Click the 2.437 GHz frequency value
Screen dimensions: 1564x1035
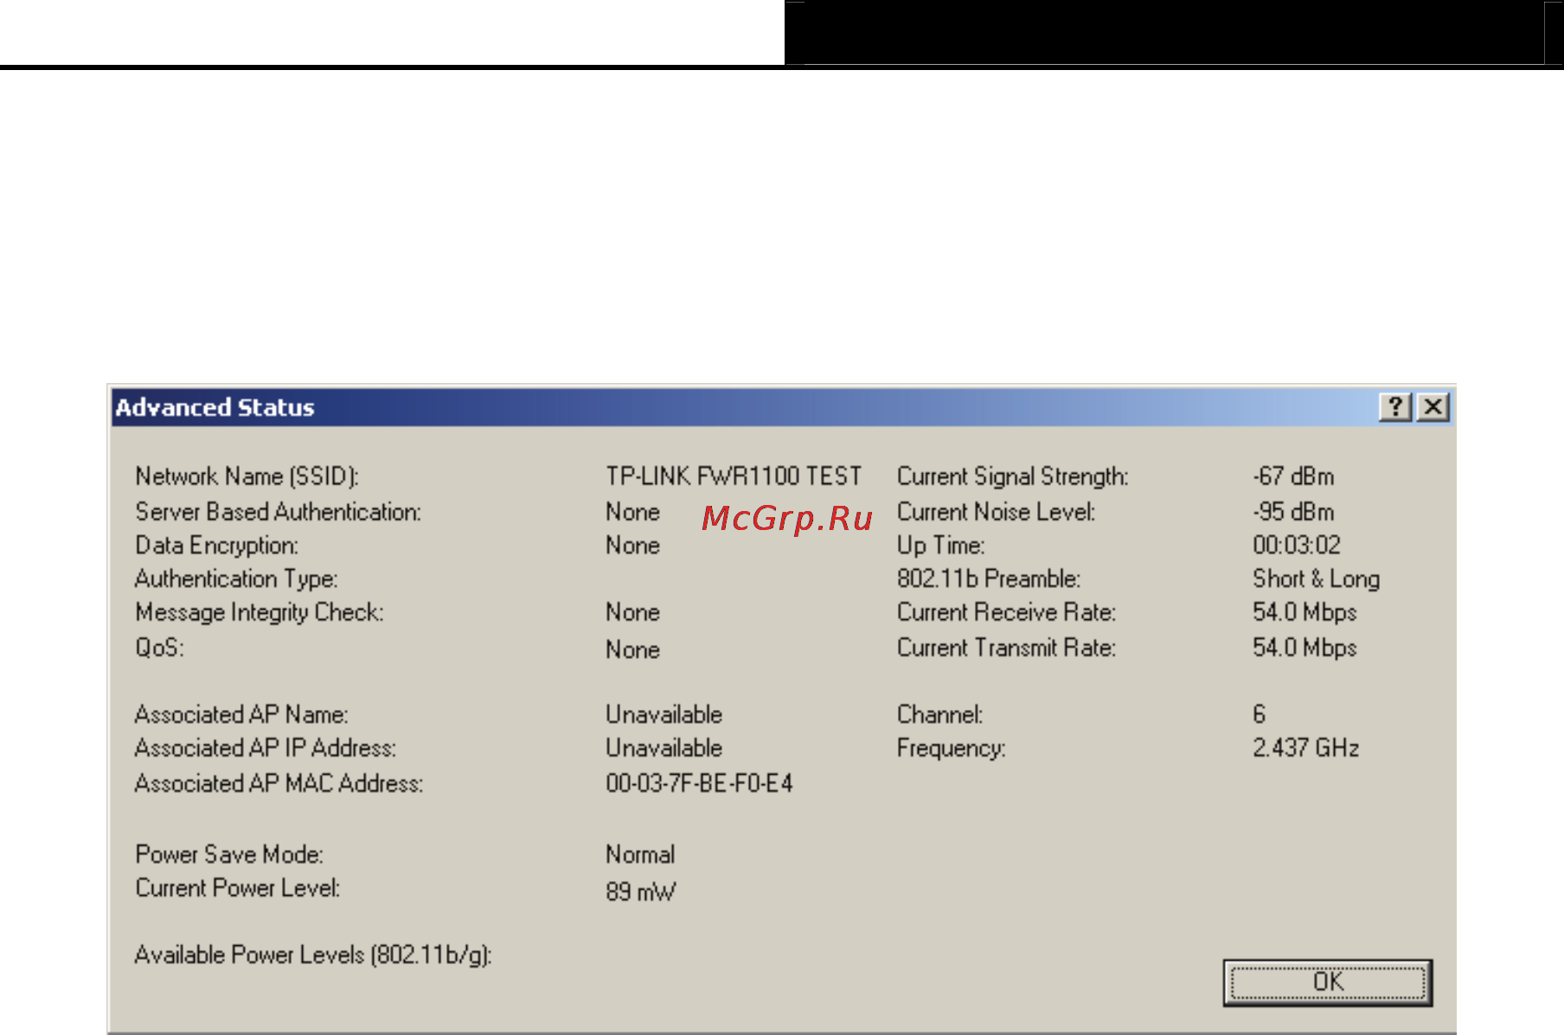pyautogui.click(x=1306, y=748)
